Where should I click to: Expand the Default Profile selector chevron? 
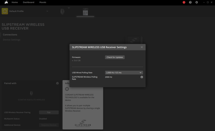(47, 11)
